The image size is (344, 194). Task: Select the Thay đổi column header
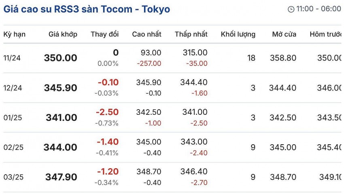click(104, 34)
